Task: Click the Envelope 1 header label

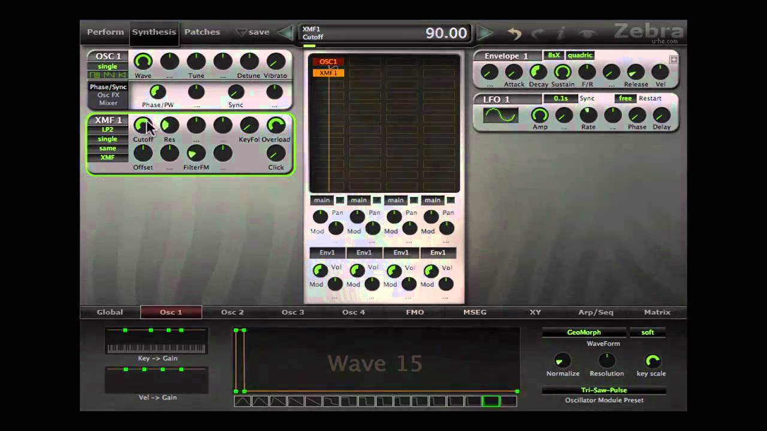Action: (x=507, y=56)
